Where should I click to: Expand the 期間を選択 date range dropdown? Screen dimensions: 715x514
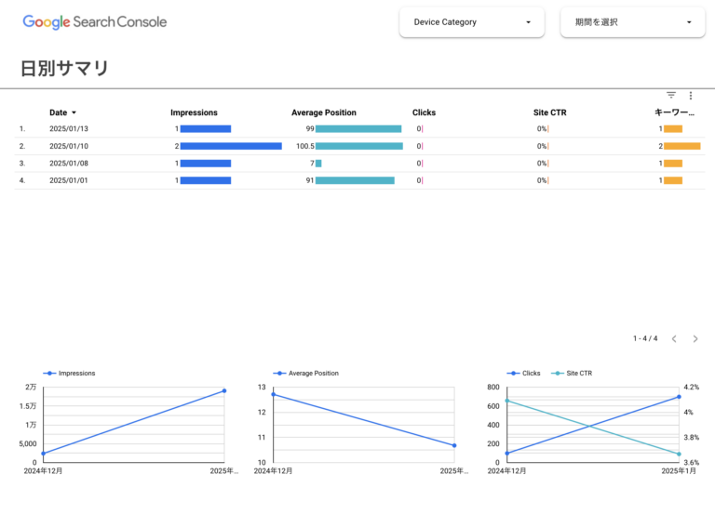pos(632,22)
